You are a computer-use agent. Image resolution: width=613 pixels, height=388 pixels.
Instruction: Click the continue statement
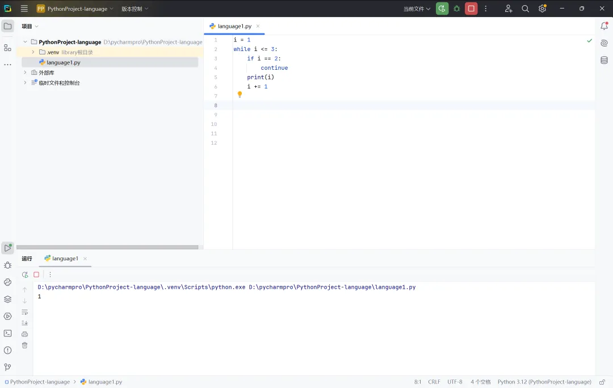click(274, 68)
